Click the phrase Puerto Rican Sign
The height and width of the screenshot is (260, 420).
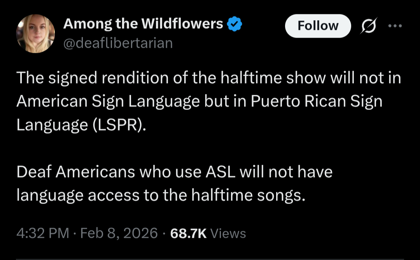point(316,101)
